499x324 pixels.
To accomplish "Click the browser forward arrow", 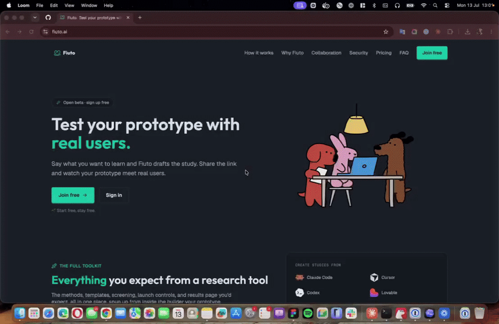I will click(x=19, y=32).
